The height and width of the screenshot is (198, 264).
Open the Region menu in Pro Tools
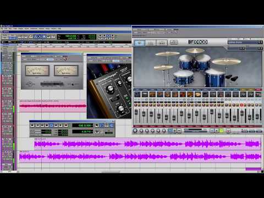(x=21, y=29)
